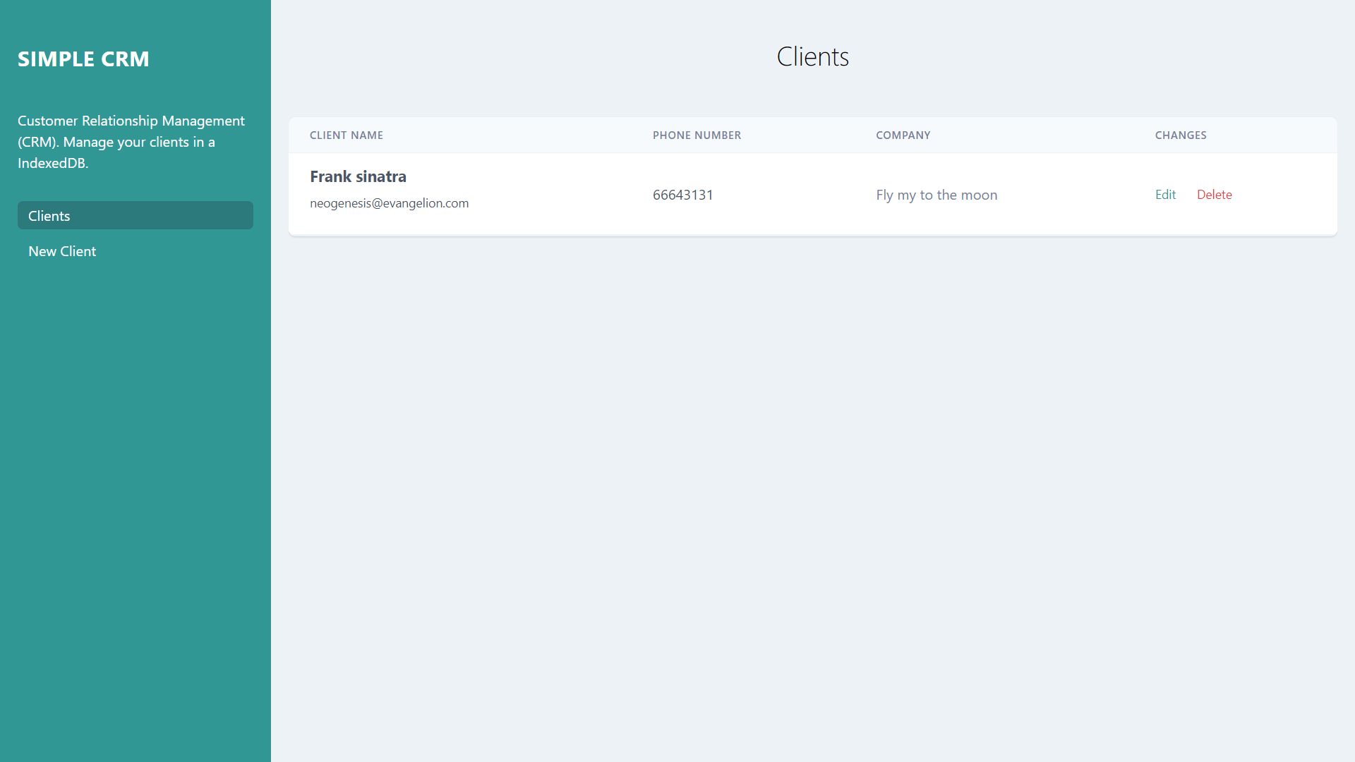The image size is (1355, 762).
Task: Click the Edit link for Frank sinatra
Action: pos(1164,195)
